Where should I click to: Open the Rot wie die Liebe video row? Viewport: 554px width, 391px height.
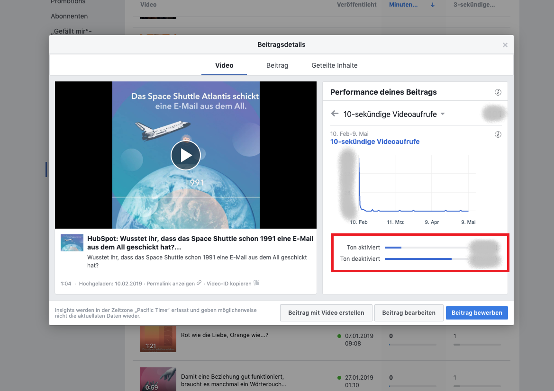pos(224,335)
